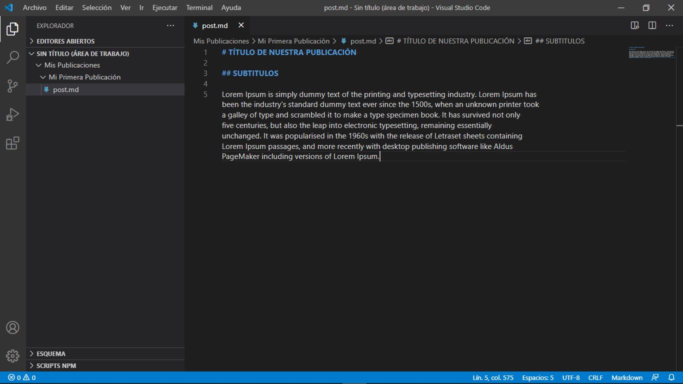Change line ending via CRLF status item
Screen dimensions: 683x384
coord(595,377)
